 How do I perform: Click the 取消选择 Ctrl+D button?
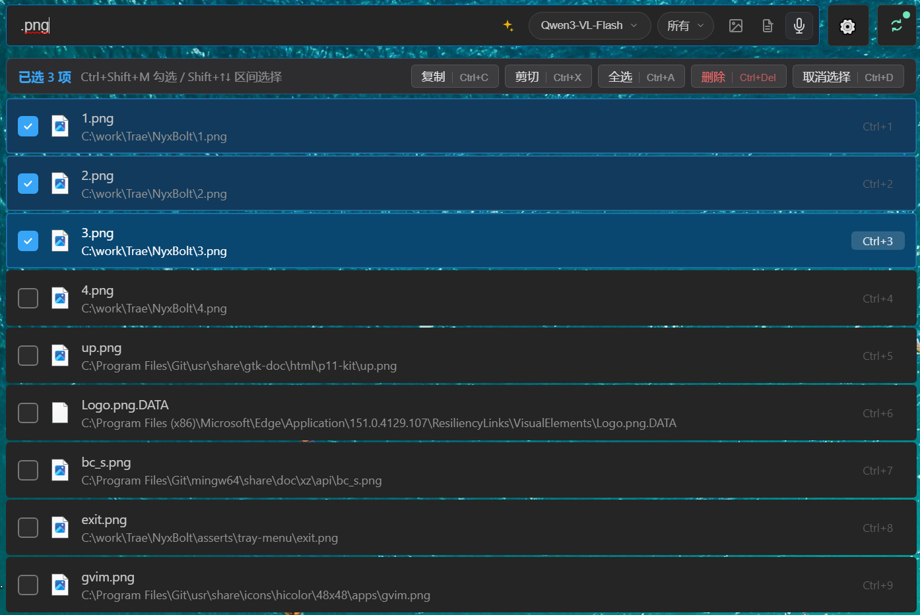tap(848, 76)
